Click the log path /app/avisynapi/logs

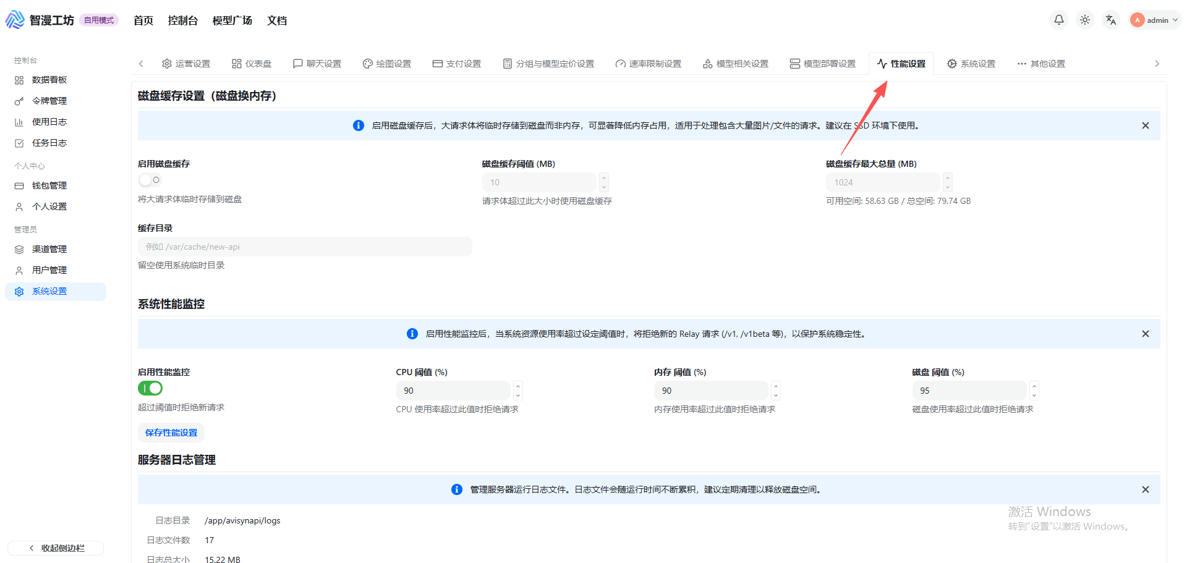[242, 520]
